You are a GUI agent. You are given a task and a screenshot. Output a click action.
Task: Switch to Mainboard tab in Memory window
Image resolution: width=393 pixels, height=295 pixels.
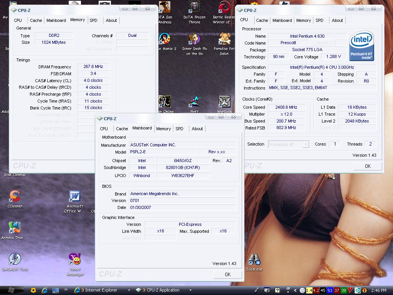click(56, 20)
